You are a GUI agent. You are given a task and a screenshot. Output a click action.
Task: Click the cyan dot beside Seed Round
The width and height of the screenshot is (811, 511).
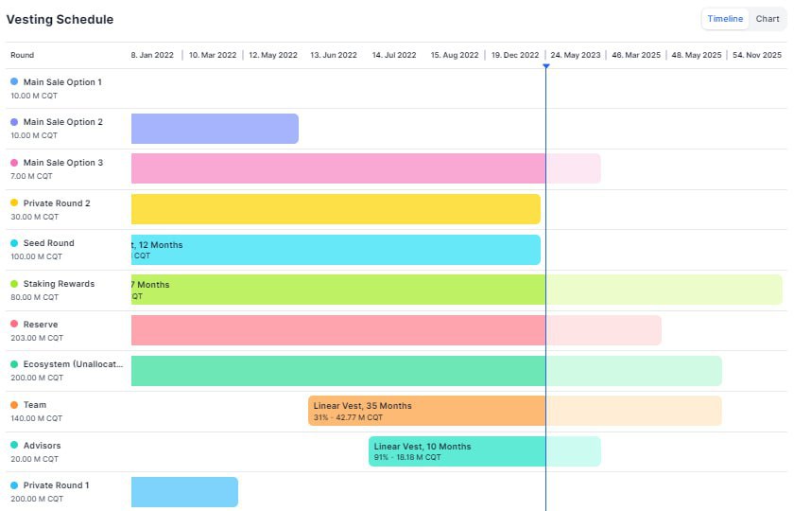[x=14, y=243]
